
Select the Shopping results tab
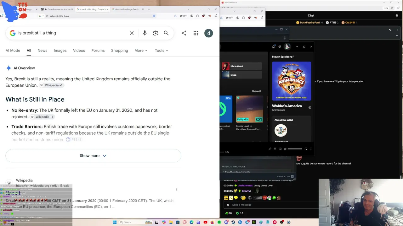[x=120, y=51]
